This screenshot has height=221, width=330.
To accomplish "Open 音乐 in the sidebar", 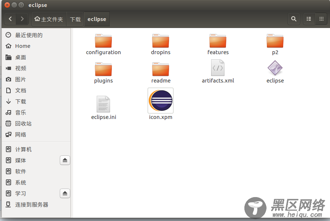I will pyautogui.click(x=36, y=113).
